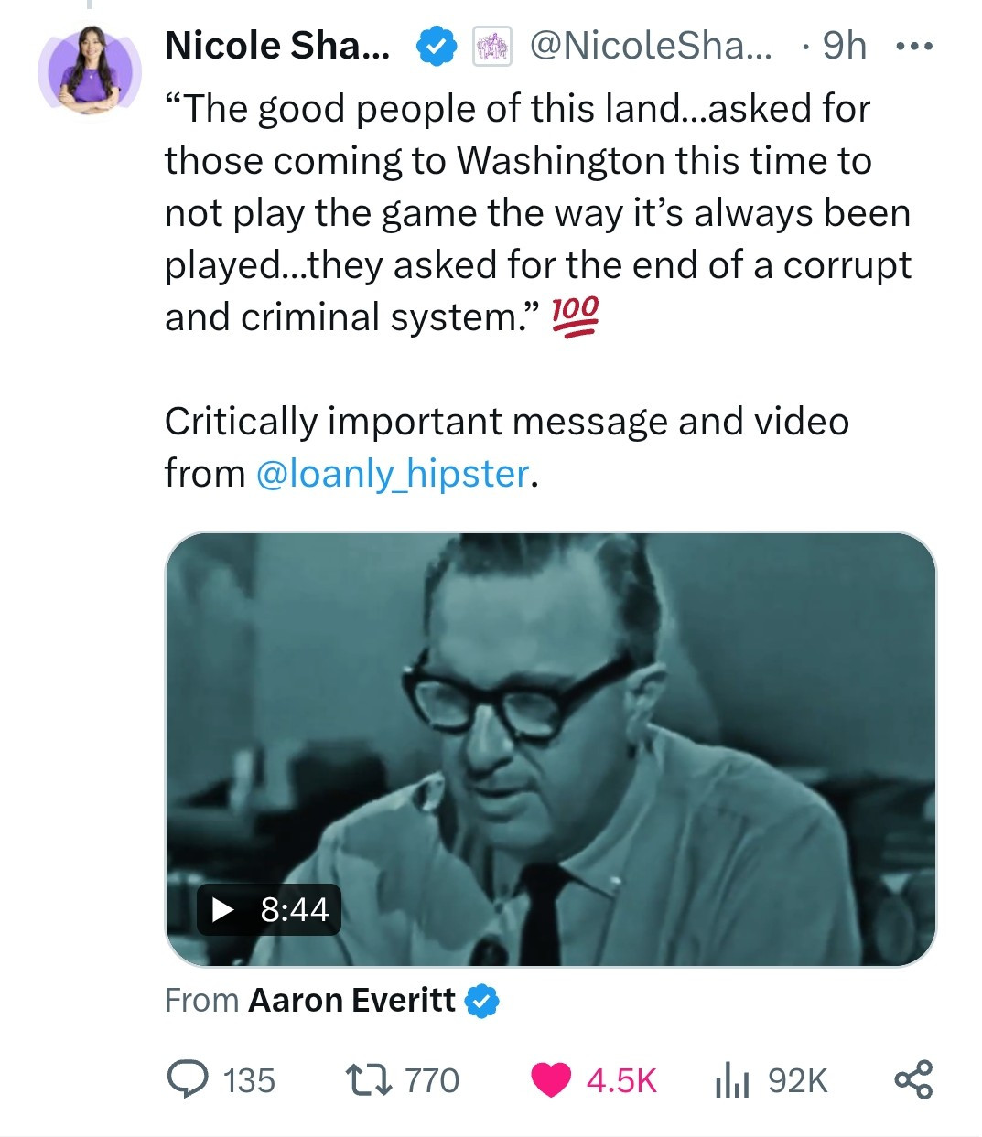Click the Nicole Sha... display name
The image size is (982, 1137).
(275, 46)
